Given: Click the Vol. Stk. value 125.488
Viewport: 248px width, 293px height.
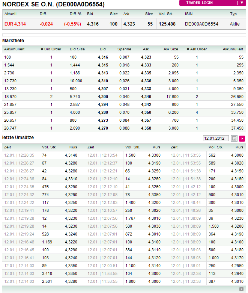Looking at the screenshot, I should point(167,24).
